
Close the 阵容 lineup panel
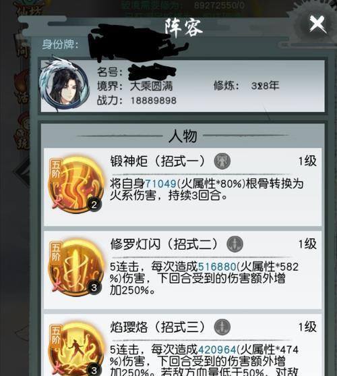point(317,24)
